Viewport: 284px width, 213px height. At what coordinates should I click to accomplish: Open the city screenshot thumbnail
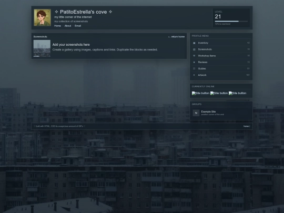pyautogui.click(x=42, y=48)
